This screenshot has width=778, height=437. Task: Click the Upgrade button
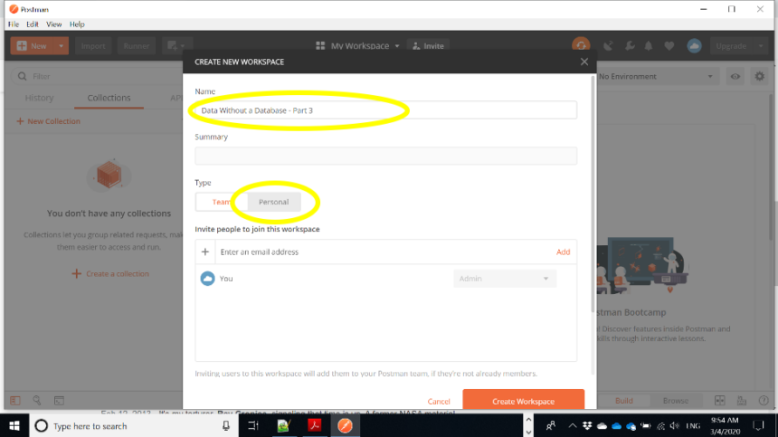(731, 45)
